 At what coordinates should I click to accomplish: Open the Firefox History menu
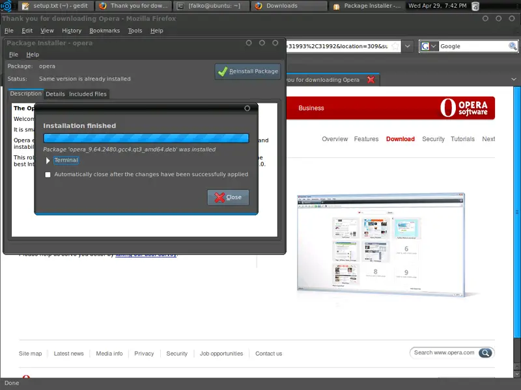click(72, 31)
